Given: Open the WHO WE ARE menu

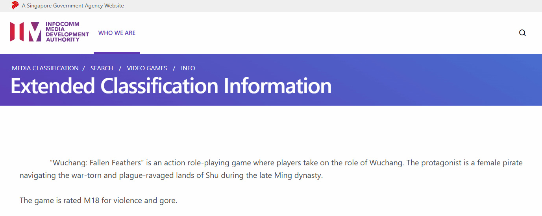Looking at the screenshot, I should pyautogui.click(x=117, y=33).
